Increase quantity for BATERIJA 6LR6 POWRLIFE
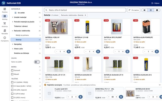Screen dimensions: 162x101 click(x=152, y=52)
